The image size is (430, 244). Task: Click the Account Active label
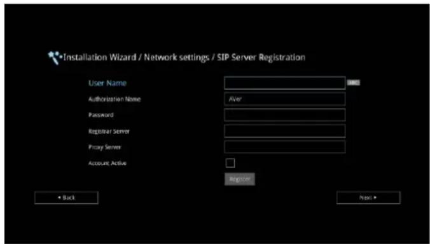[107, 163]
